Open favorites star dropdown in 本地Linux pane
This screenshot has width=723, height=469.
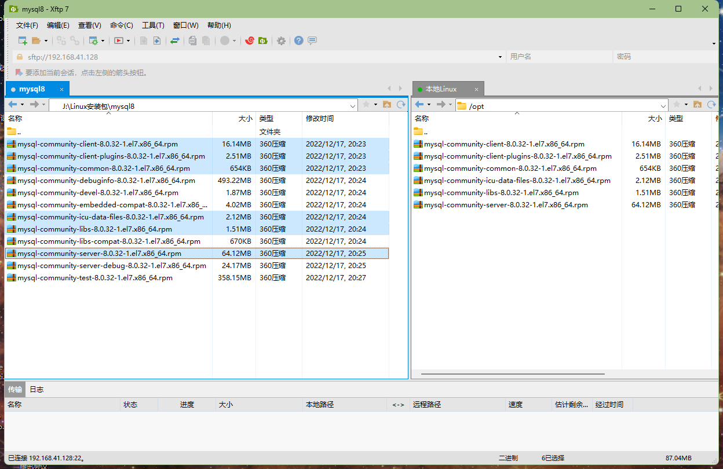click(686, 104)
